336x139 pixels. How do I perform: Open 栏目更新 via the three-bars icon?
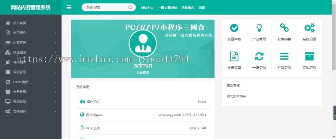(284, 56)
